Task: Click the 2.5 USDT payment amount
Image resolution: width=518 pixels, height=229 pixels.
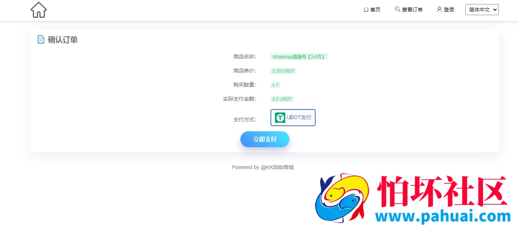Action: 282,99
